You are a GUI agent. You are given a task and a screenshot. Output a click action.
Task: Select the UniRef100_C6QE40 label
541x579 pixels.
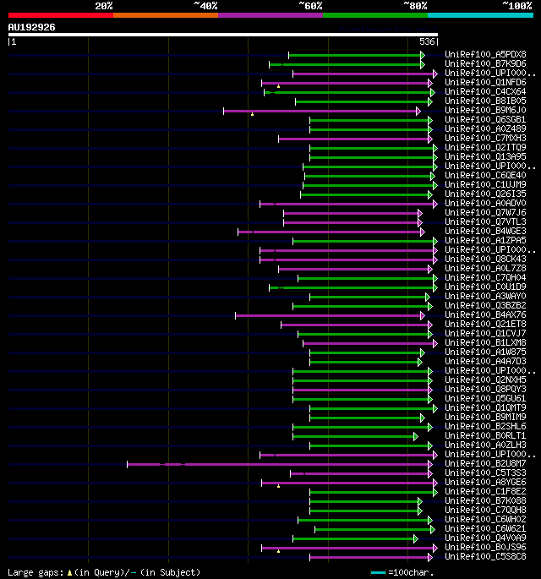485,176
